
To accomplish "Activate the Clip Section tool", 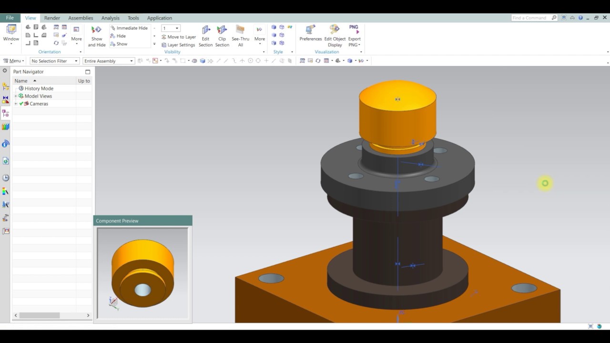I will 222,36.
